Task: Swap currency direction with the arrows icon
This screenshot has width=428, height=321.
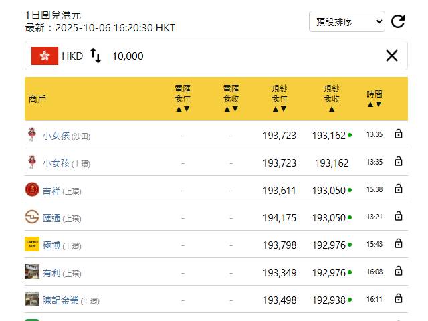Action: (96, 56)
